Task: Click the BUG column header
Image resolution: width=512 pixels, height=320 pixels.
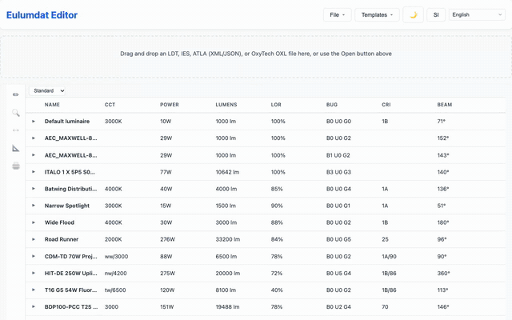Action: (332, 105)
